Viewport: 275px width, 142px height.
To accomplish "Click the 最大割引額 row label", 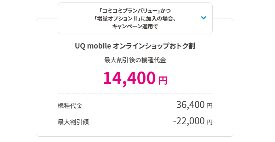I will (x=73, y=122).
